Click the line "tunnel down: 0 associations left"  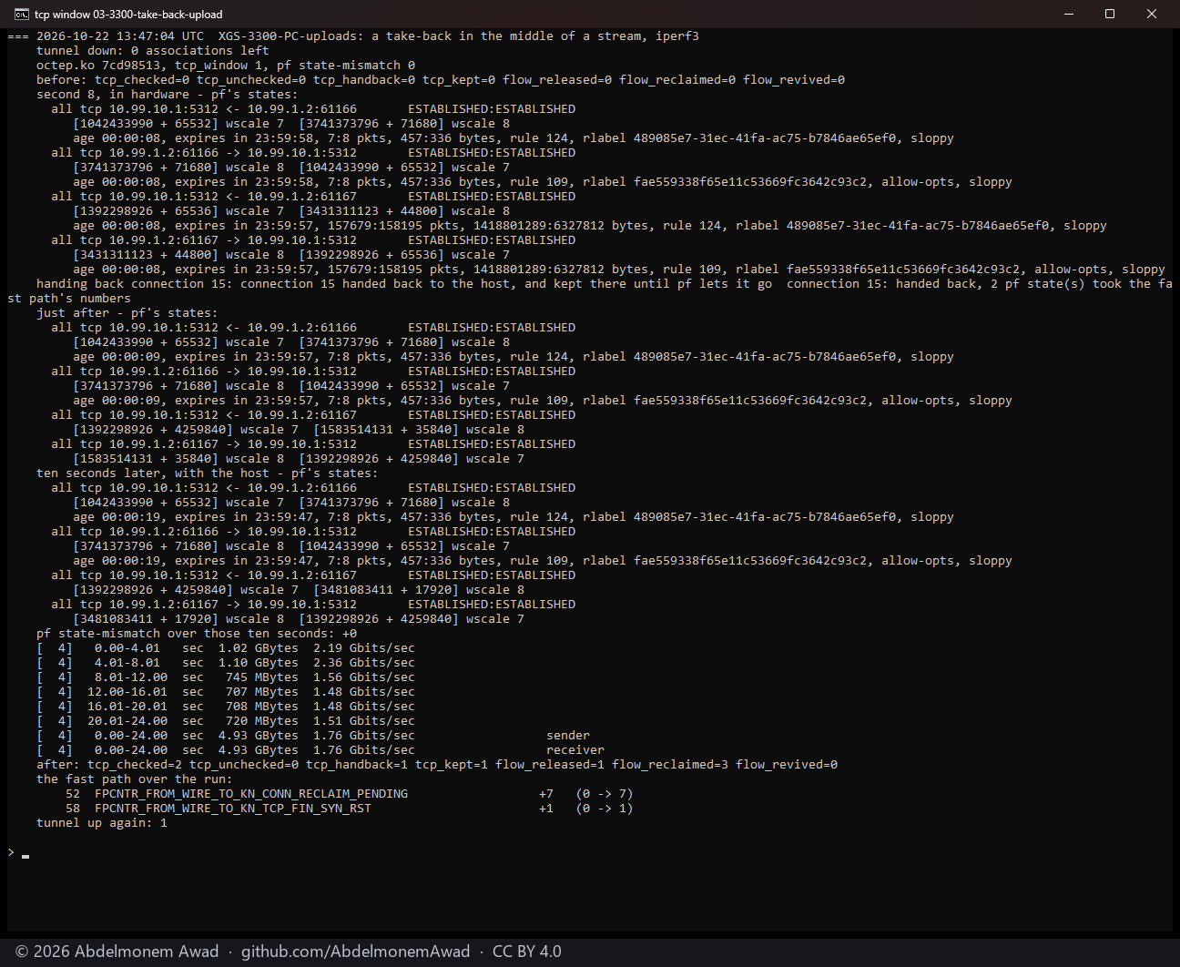(x=153, y=51)
